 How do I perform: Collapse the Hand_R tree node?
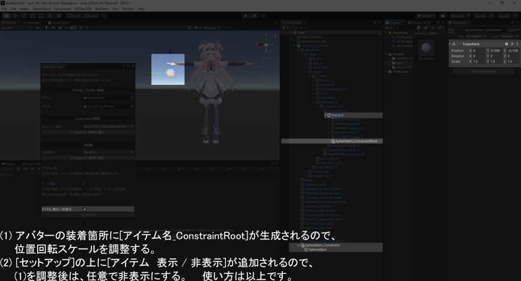pyautogui.click(x=325, y=115)
